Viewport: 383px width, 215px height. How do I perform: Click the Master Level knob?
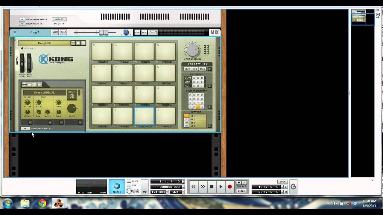pos(193,50)
